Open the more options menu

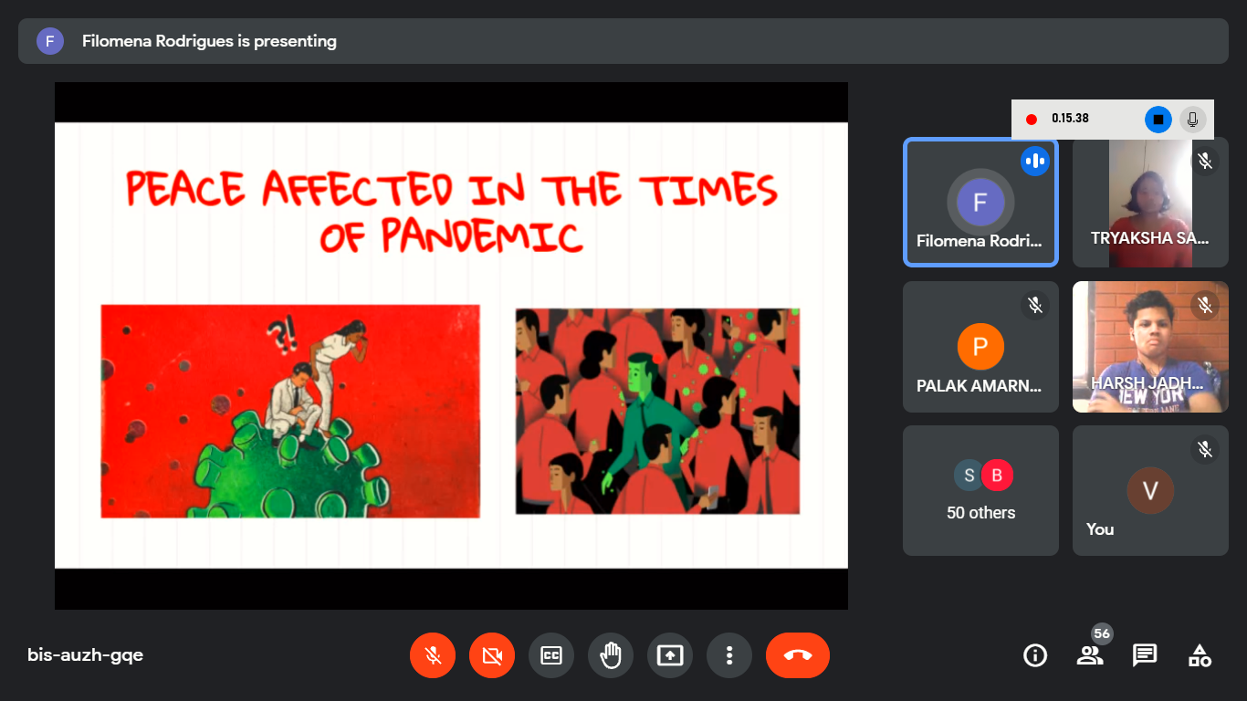[x=729, y=655]
